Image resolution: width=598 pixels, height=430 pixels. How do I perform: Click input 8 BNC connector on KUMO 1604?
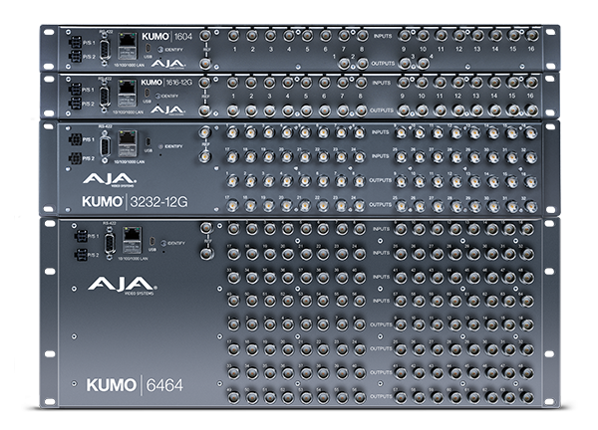click(362, 36)
